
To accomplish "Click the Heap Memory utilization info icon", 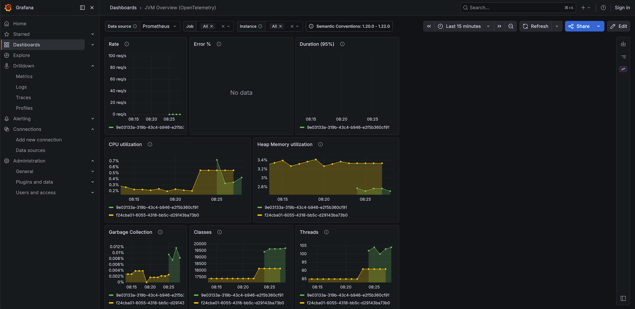I will click(x=320, y=144).
